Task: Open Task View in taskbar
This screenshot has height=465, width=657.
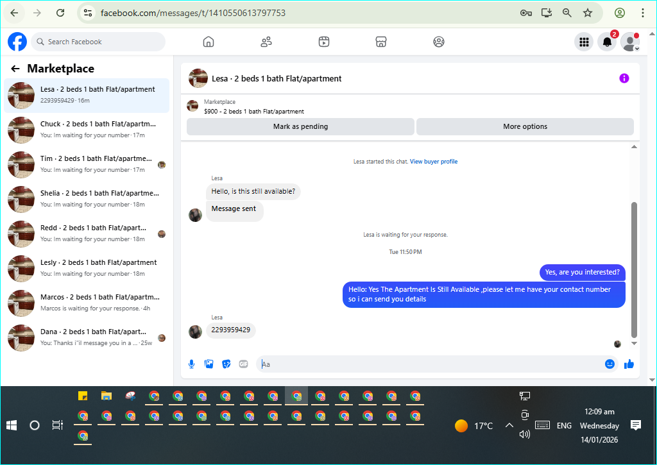Action: (57, 426)
